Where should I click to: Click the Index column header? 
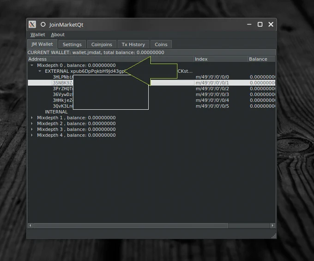pyautogui.click(x=221, y=59)
